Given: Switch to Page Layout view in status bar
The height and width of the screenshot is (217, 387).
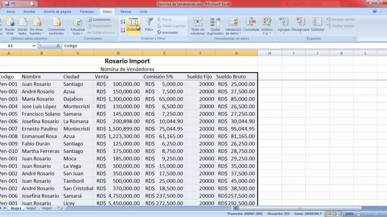Looking at the screenshot, I should point(334,214).
